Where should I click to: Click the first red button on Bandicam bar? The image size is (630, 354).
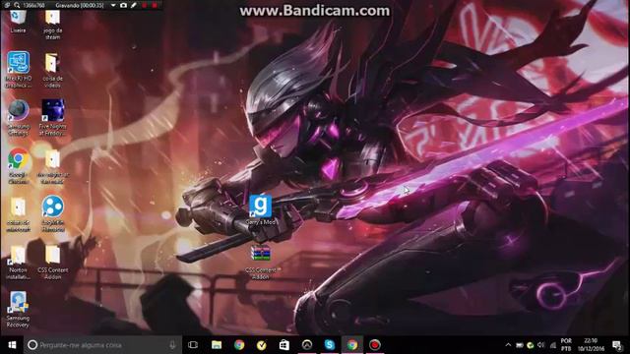145,5
